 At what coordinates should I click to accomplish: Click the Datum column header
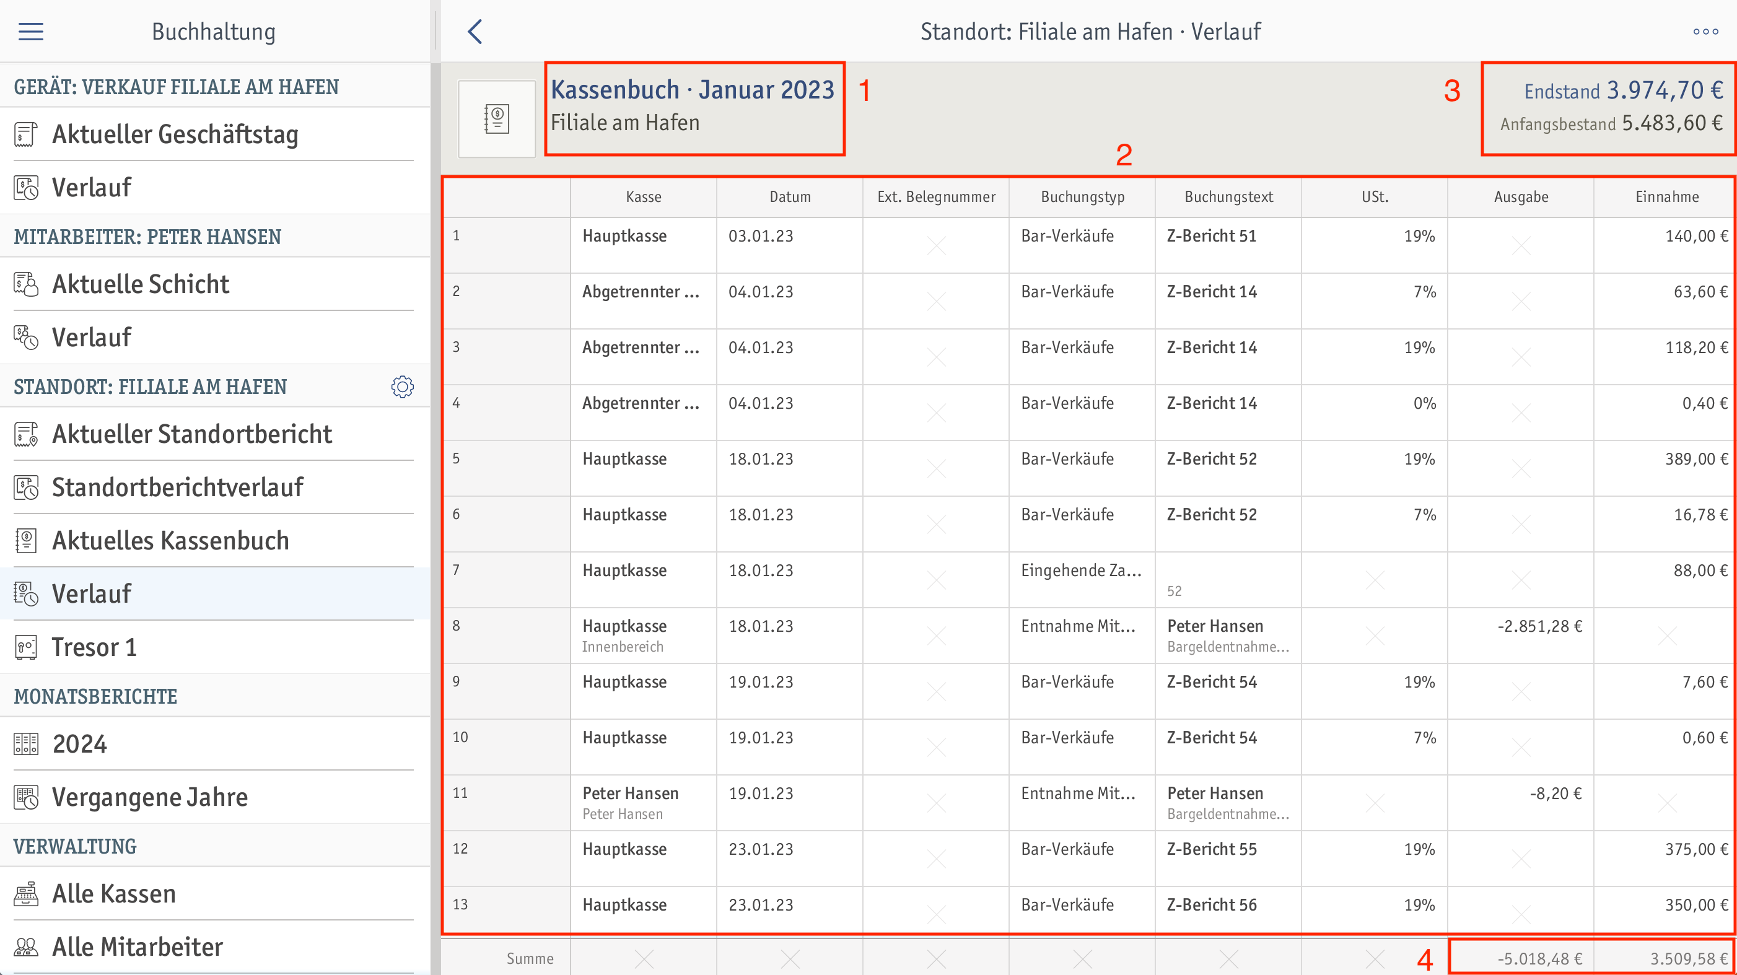(790, 197)
